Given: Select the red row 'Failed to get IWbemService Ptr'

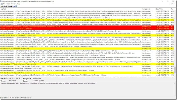Looking at the screenshot, I should click(87, 27).
